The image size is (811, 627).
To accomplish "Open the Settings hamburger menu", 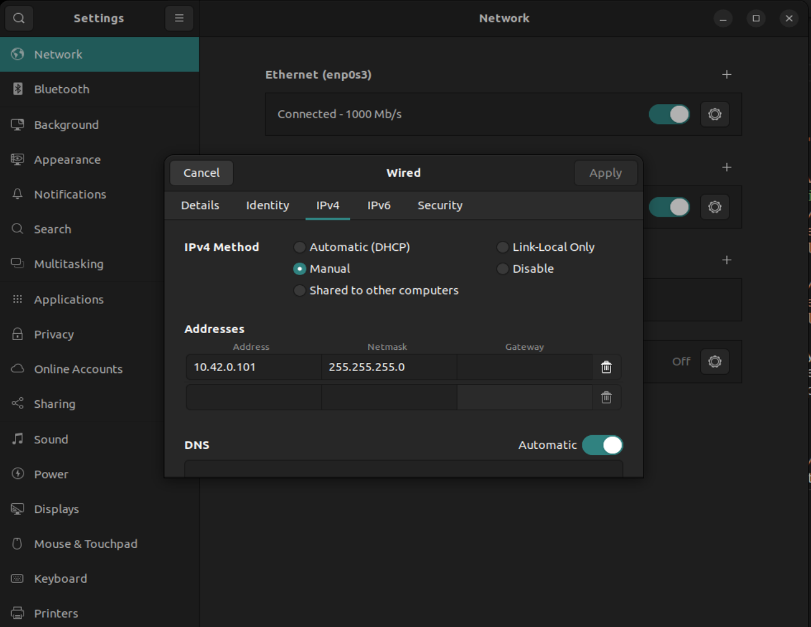I will (179, 18).
